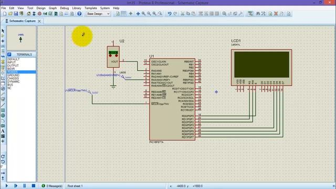Create a new project with the blank page icon
The image size is (336, 189).
5,14
